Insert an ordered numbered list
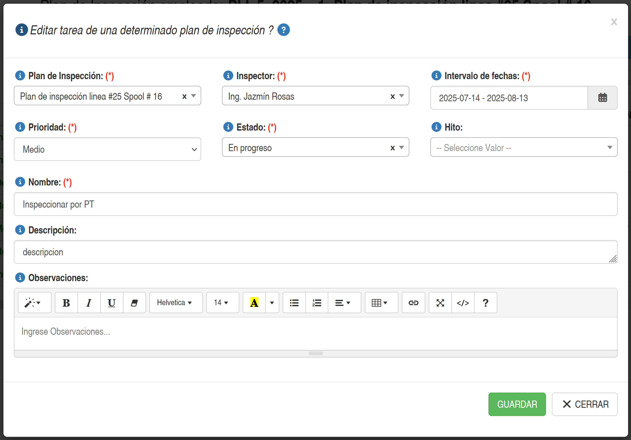 point(317,302)
